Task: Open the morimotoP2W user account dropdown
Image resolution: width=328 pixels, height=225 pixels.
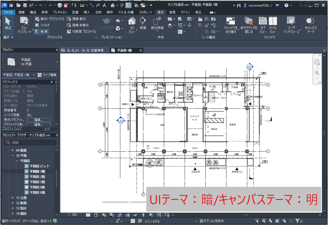Action: point(258,5)
